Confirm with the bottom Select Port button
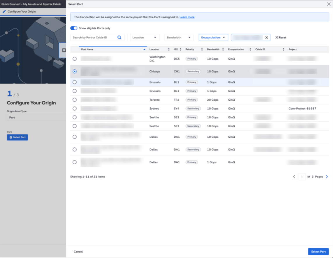This screenshot has width=333, height=258. pos(318,252)
